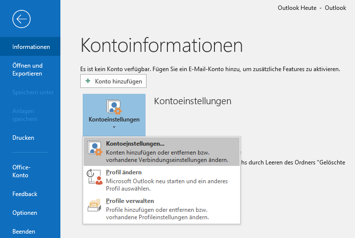The height and width of the screenshot is (238, 355).
Task: Open Office-Konto page
Action: (30, 171)
